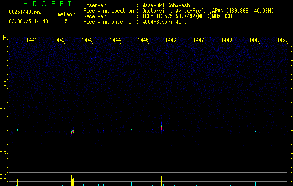The width and height of the screenshot is (293, 186).
Task: Click the Observer field label
Action: tap(95, 5)
